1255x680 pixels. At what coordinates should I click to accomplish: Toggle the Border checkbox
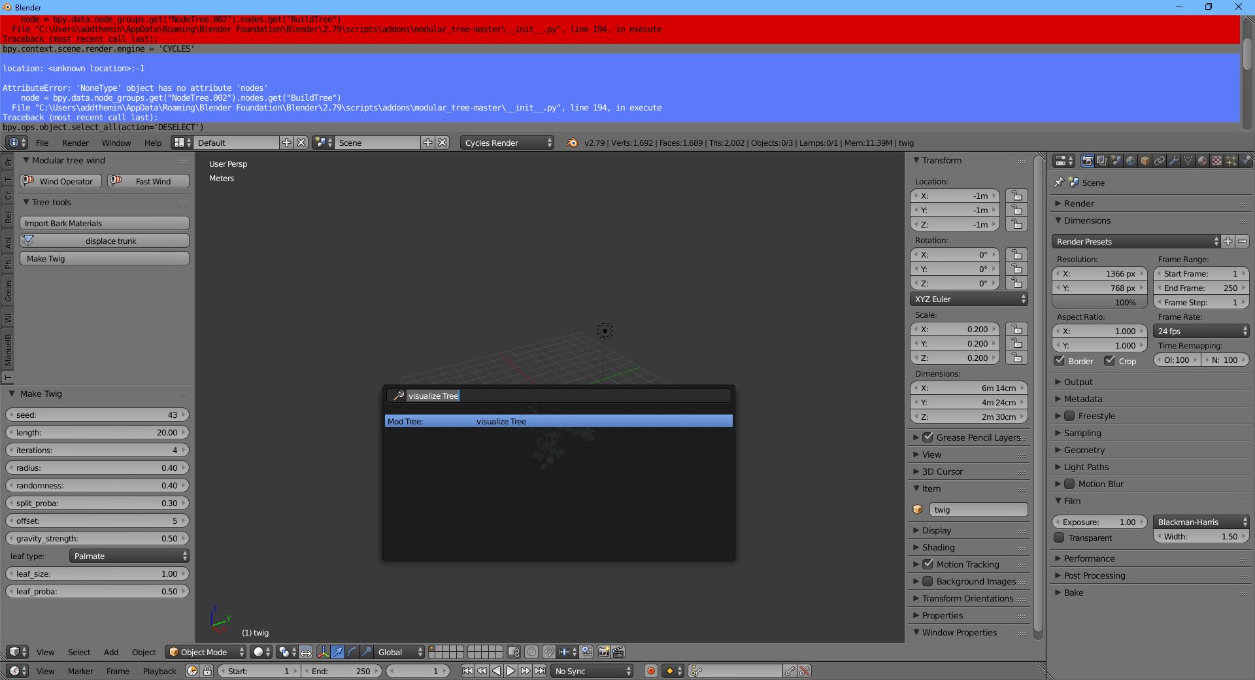click(x=1060, y=361)
